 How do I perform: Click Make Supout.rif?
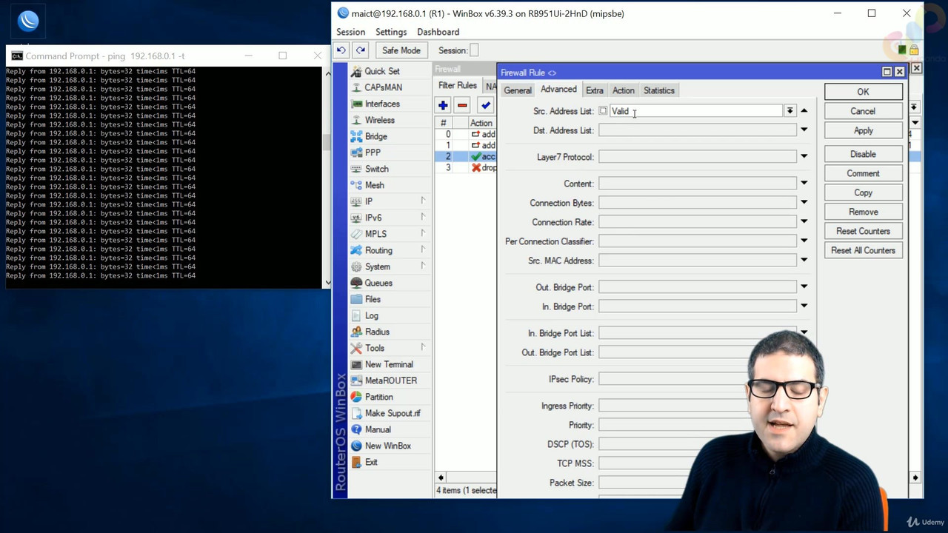392,413
